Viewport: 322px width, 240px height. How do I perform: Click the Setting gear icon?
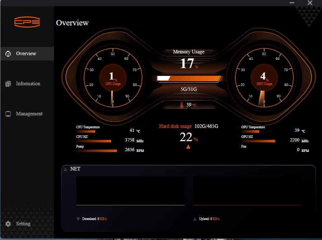click(8, 224)
